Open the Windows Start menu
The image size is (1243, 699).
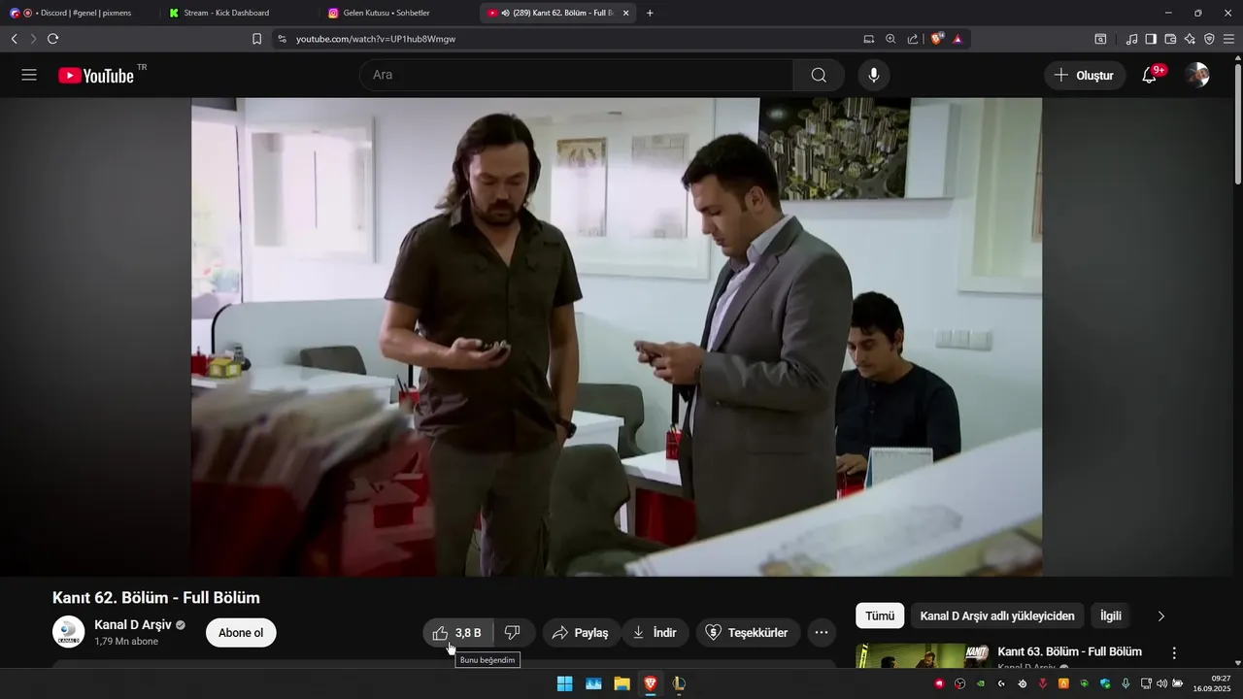pyautogui.click(x=564, y=683)
